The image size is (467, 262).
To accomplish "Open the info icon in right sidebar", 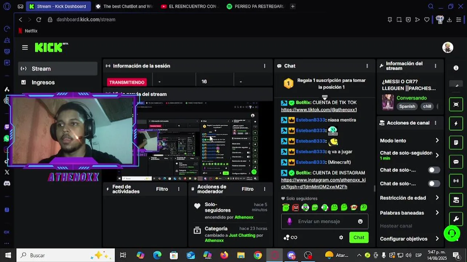I will [x=456, y=68].
